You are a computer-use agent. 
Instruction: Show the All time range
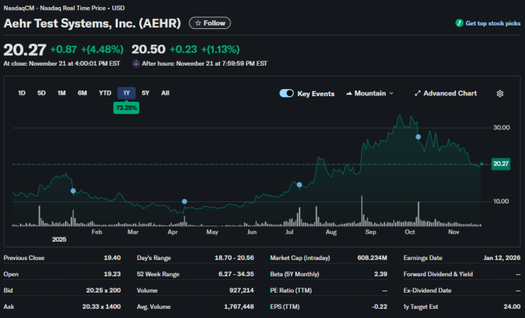(165, 93)
